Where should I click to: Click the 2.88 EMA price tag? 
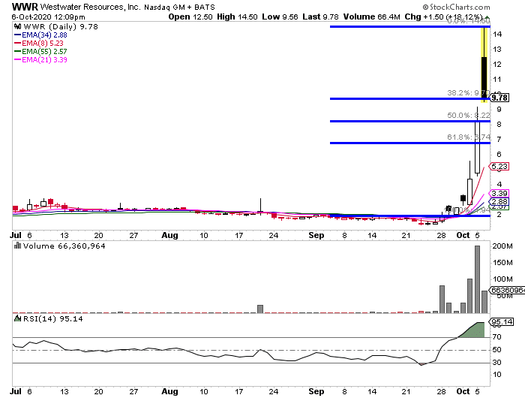click(x=499, y=202)
